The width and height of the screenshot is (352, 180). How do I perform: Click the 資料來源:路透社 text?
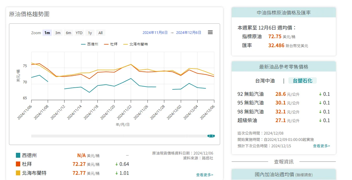(198, 158)
